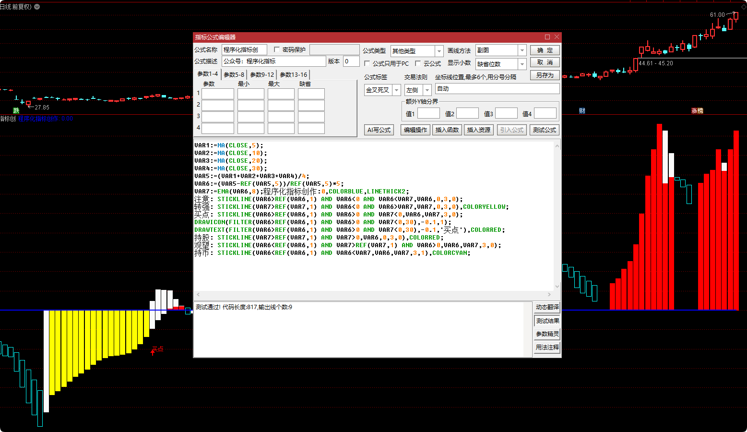Open the 公式类型 dropdown
The width and height of the screenshot is (747, 432).
(x=439, y=51)
